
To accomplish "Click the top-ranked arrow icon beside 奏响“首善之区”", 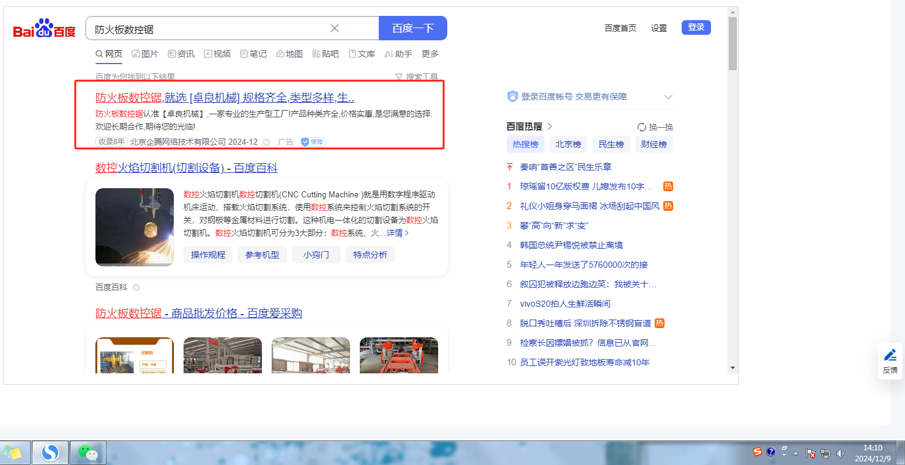I will (x=509, y=167).
